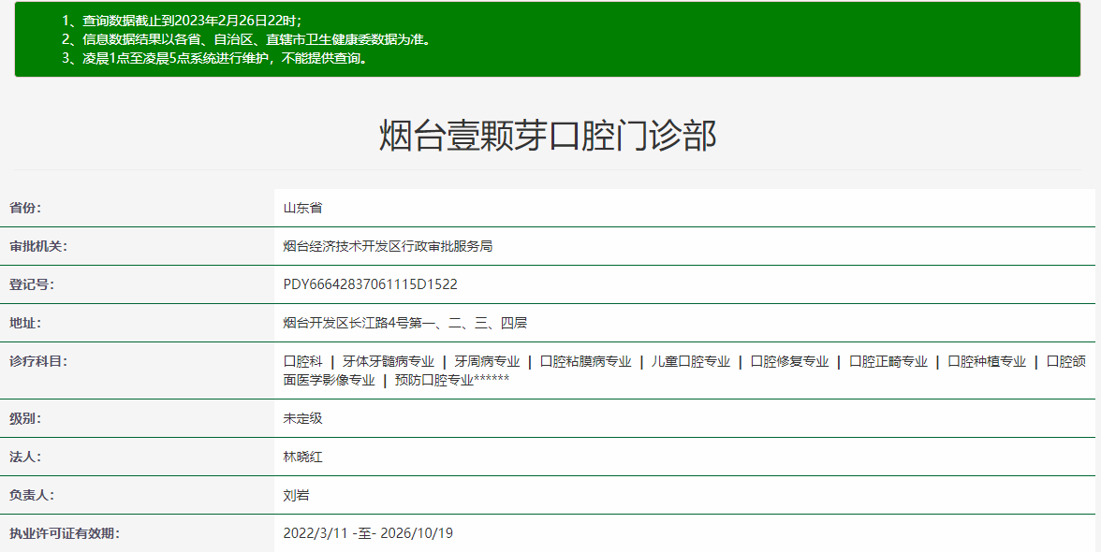
Task: Click the name 林晓红
Action: click(x=302, y=458)
